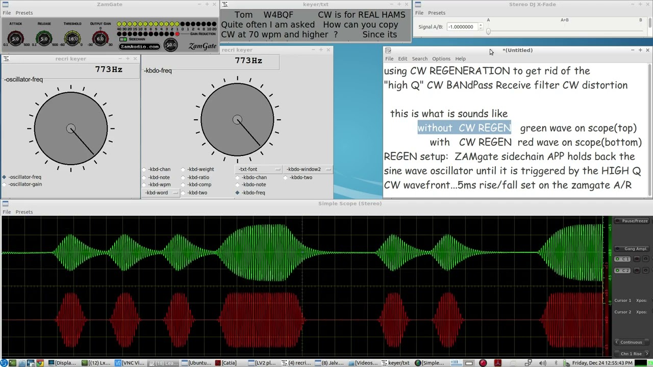Switch to the Ubuntu taskbar window
The height and width of the screenshot is (367, 653).
(x=196, y=363)
